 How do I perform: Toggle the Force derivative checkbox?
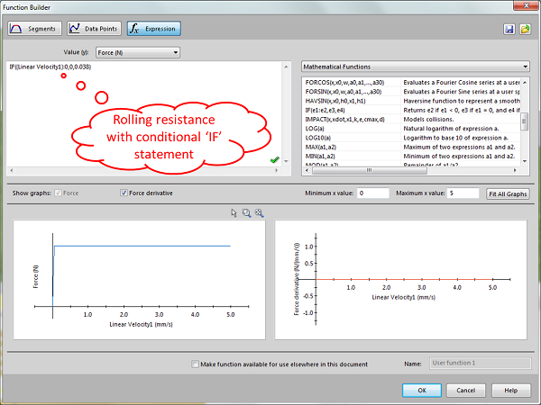(124, 193)
